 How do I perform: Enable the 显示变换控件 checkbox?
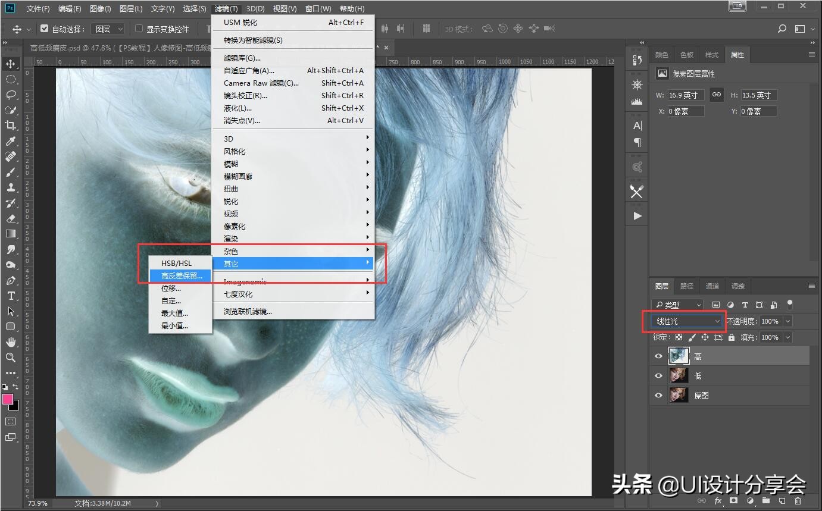click(139, 29)
